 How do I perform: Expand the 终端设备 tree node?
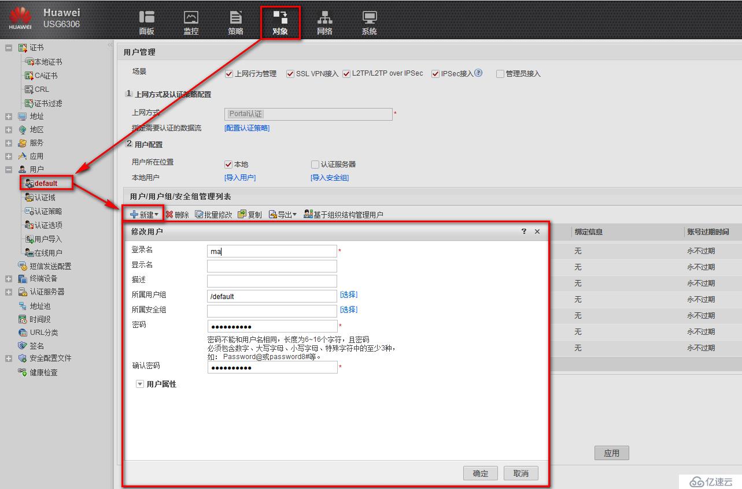tap(9, 279)
